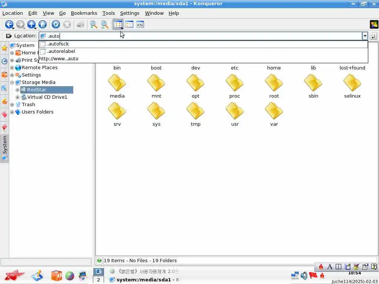Click the disabled Stop loading button
The height and width of the screenshot is (284, 379).
67,24
